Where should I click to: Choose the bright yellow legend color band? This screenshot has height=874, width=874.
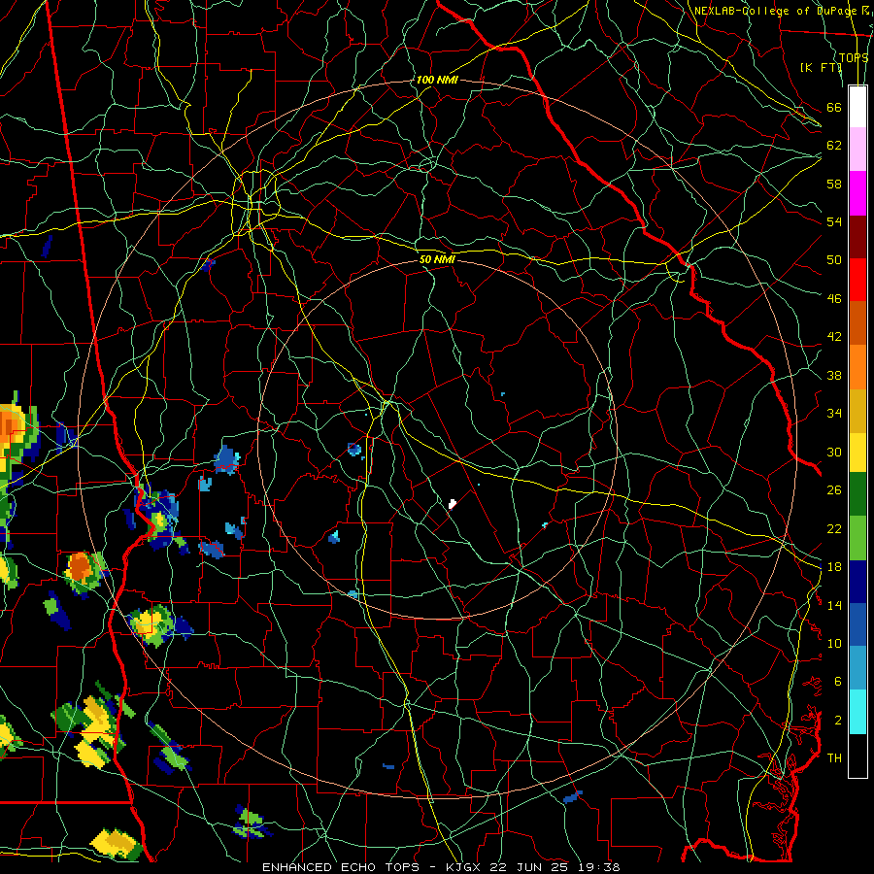click(x=857, y=453)
